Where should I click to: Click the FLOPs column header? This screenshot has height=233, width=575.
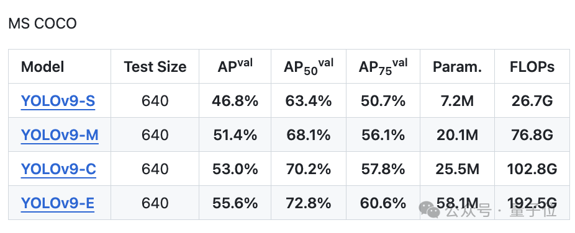tap(532, 67)
